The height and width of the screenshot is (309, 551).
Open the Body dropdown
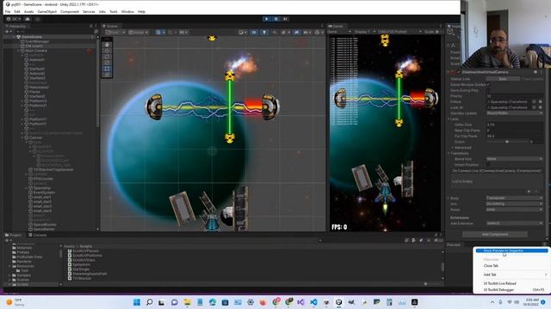coord(514,198)
